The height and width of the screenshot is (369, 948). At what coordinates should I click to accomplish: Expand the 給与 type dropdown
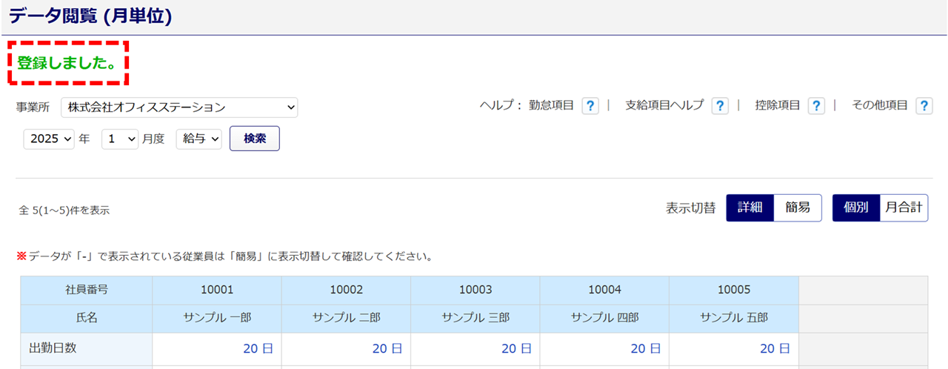(198, 139)
